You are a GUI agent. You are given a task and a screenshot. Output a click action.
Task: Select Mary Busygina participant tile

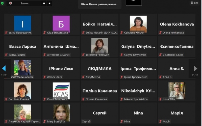(61, 113)
